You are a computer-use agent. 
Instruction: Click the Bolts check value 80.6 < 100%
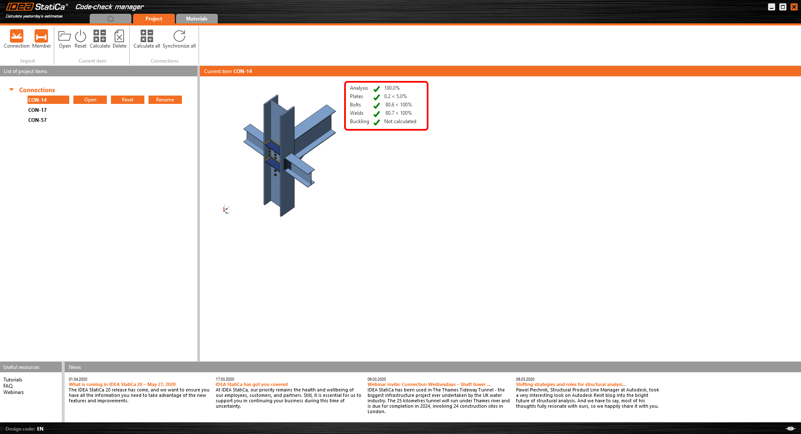tap(398, 105)
